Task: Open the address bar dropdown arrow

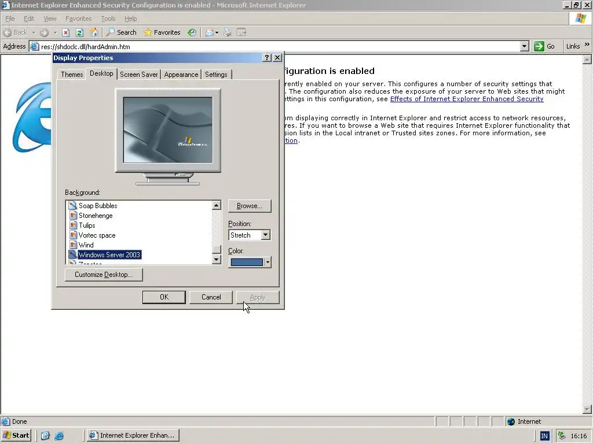Action: [x=524, y=46]
